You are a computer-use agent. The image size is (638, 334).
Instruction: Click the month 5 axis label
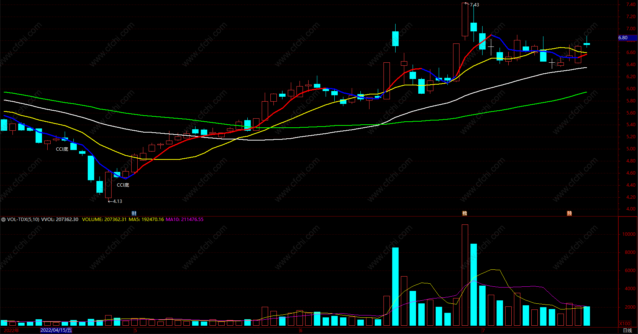(x=135, y=331)
